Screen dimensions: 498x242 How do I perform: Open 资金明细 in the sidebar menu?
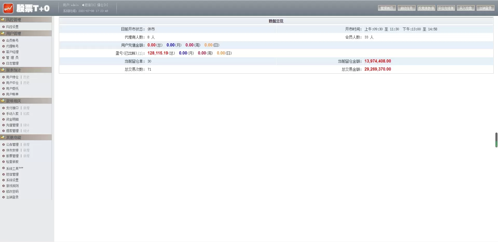12,119
